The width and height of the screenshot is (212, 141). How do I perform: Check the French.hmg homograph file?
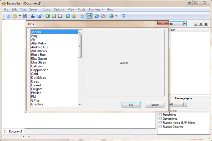tap(160, 115)
